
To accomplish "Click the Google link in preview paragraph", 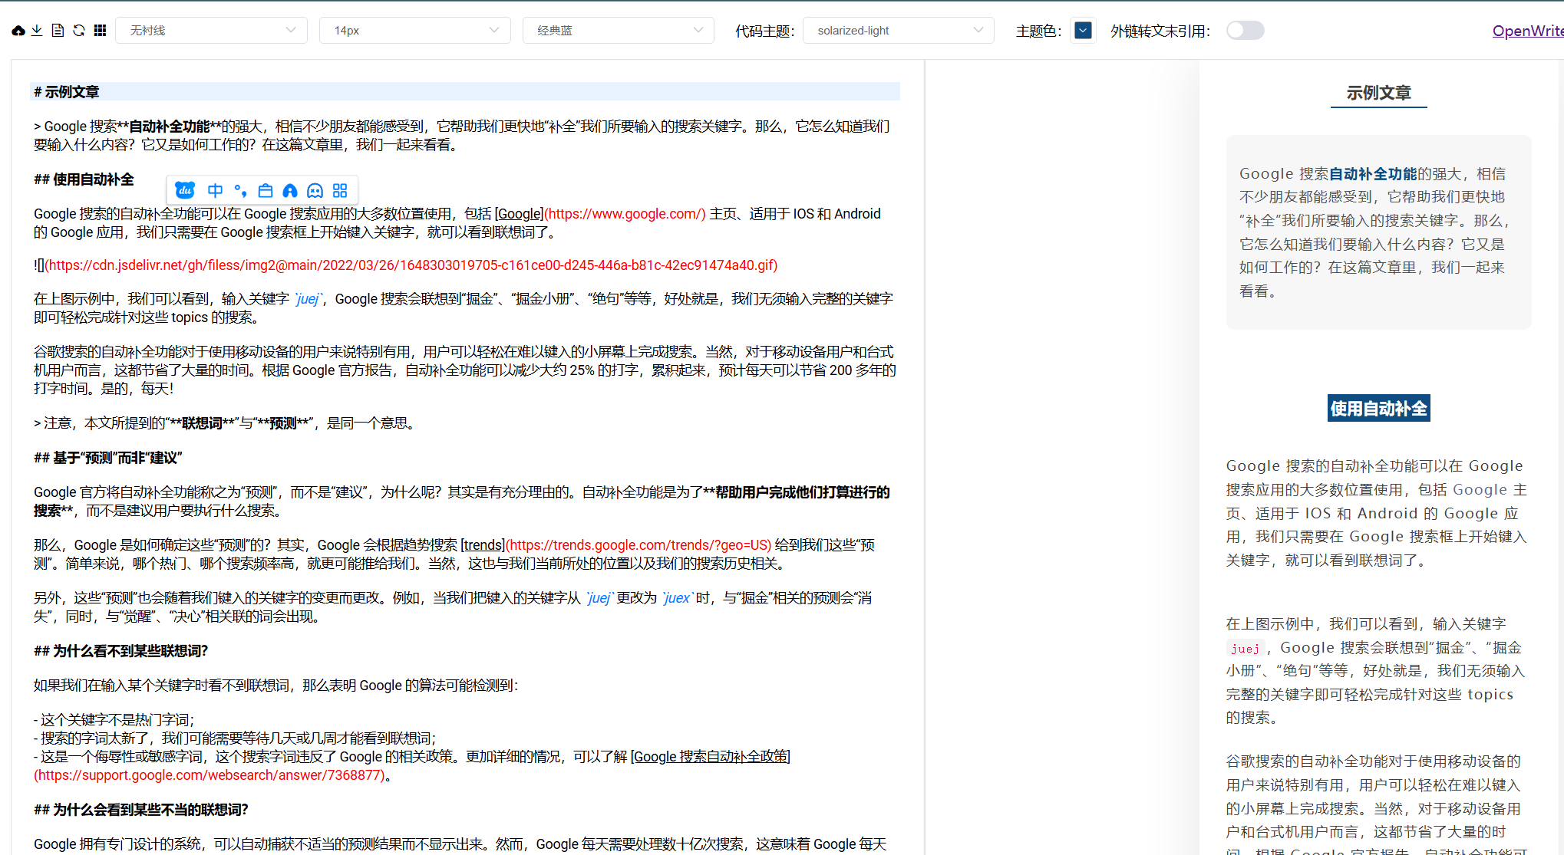I will (x=1480, y=490).
